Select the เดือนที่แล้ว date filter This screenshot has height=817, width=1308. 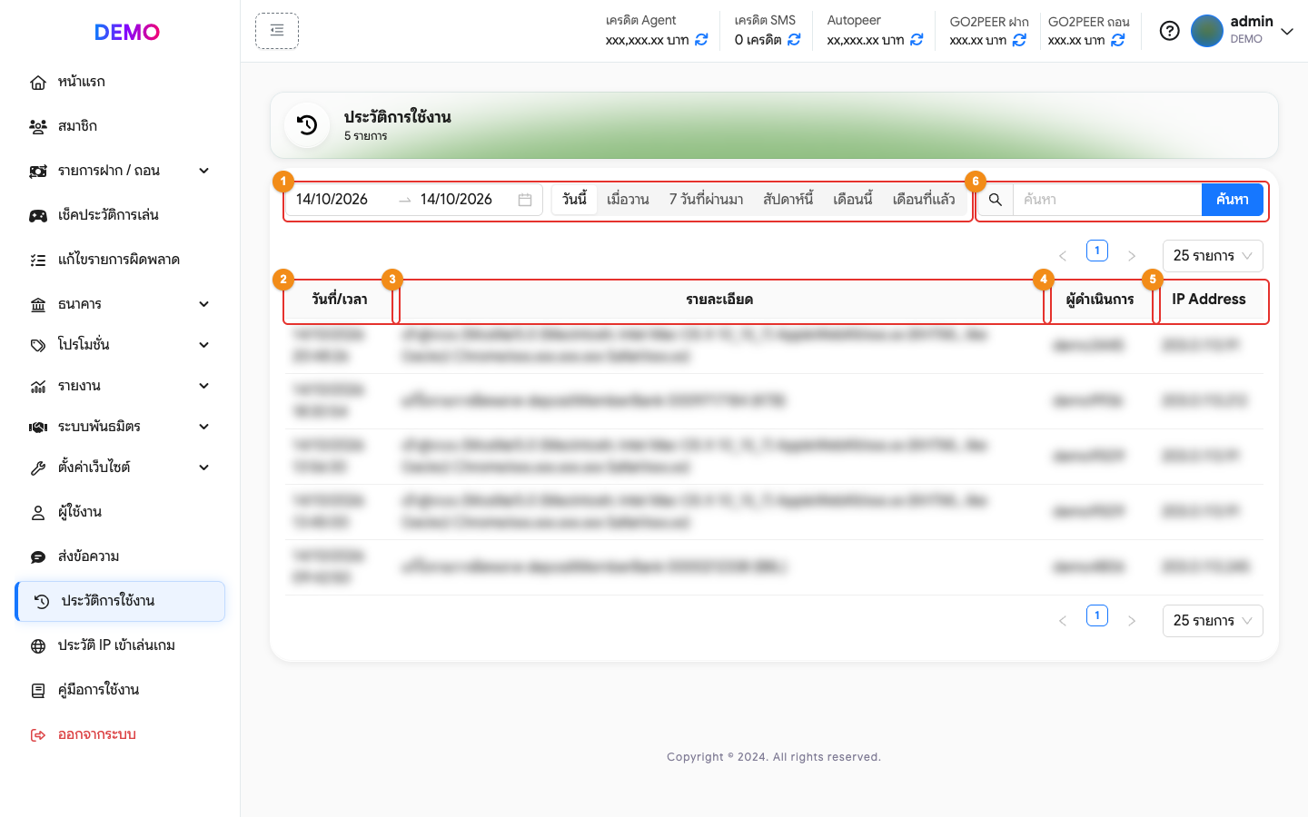tap(923, 200)
